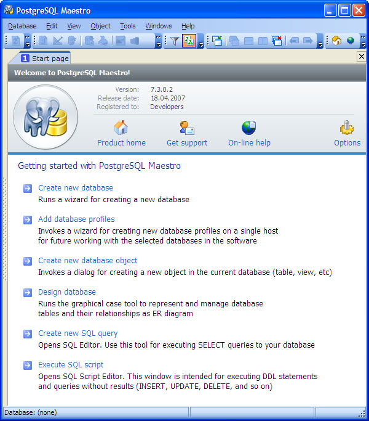
Task: Toggle the highlighted tree-view icon in toolbar
Action: 189,41
